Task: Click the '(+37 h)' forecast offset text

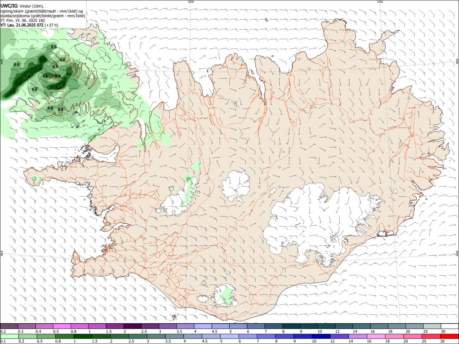Action: (52, 25)
